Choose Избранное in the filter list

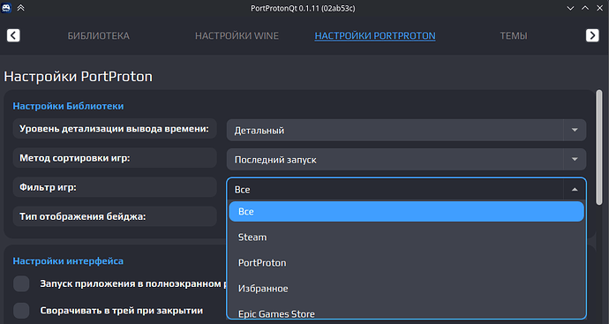tap(406, 289)
